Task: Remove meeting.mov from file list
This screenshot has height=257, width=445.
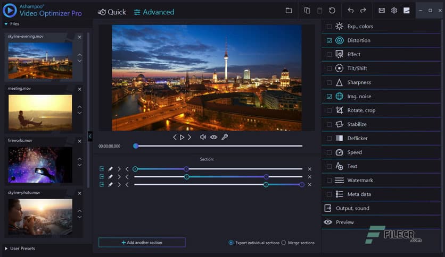Action: [79, 89]
